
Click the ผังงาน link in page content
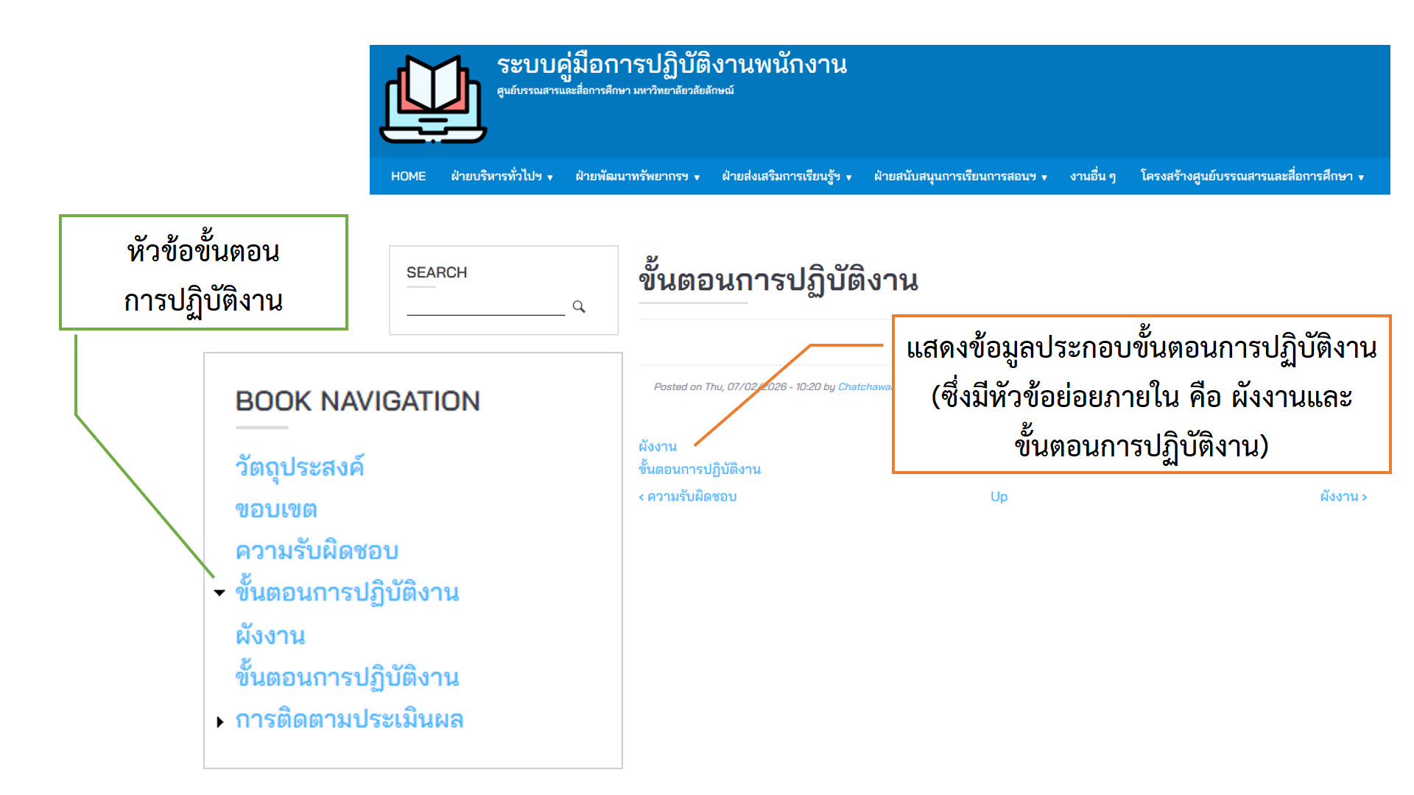658,446
